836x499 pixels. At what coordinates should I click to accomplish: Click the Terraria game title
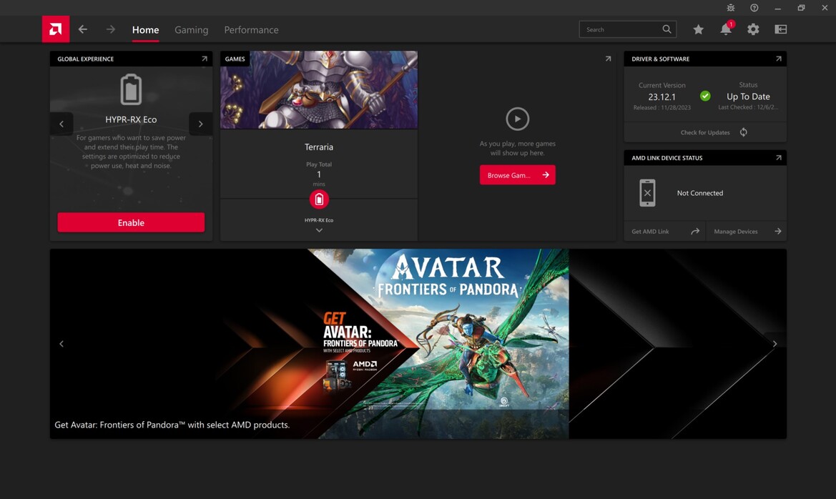click(319, 147)
